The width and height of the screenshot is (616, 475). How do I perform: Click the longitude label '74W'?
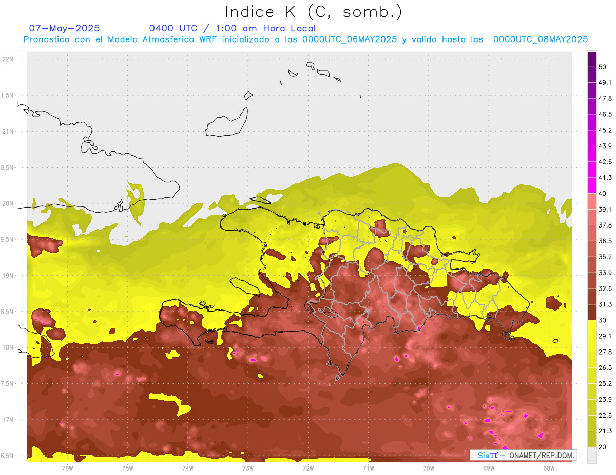tap(188, 468)
